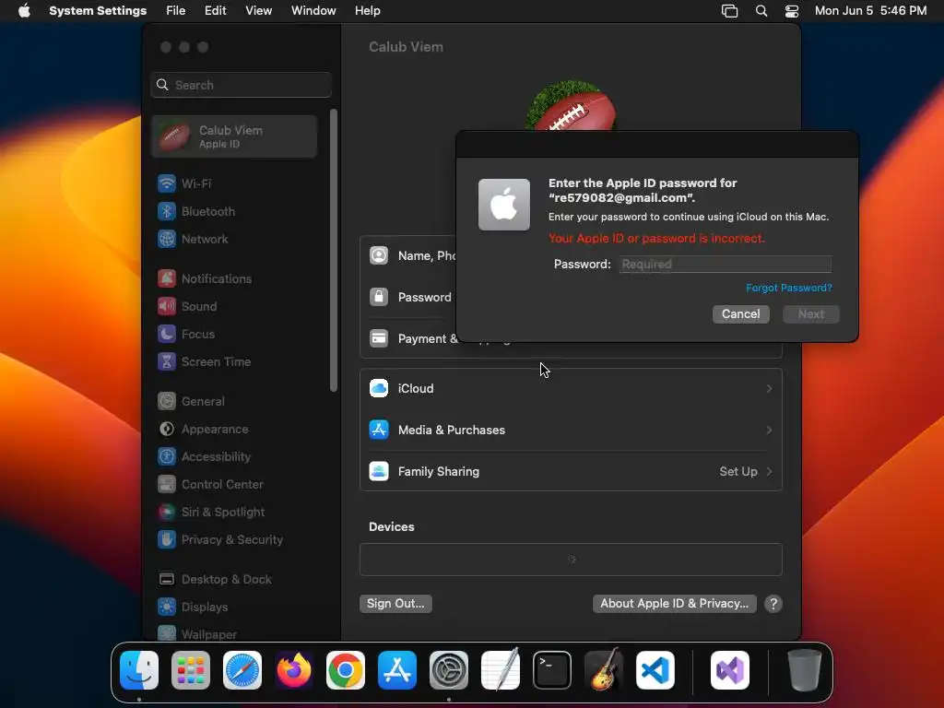Click the Family Sharing icon
Image resolution: width=944 pixels, height=708 pixels.
(x=379, y=471)
